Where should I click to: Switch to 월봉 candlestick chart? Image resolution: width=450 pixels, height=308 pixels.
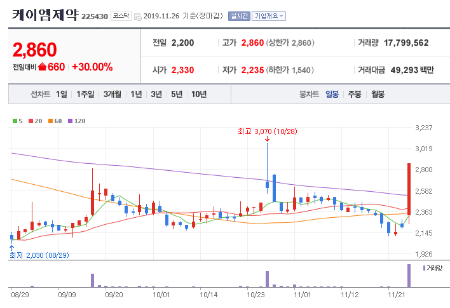(378, 94)
